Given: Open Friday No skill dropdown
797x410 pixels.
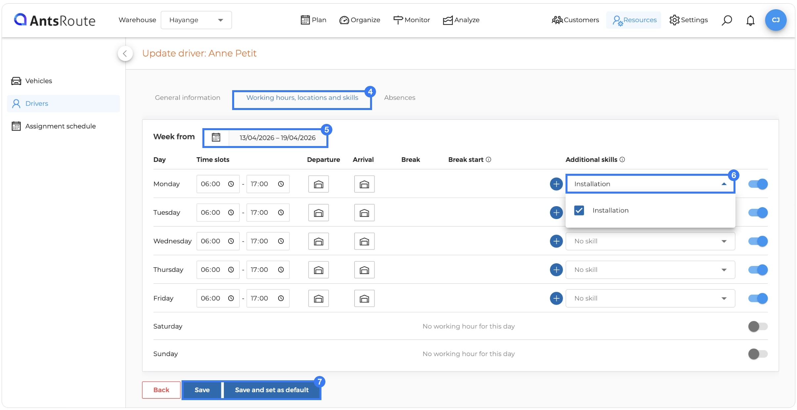Looking at the screenshot, I should tap(650, 298).
